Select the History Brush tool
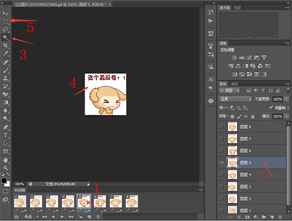The height and width of the screenshot is (221, 292). pyautogui.click(x=5, y=86)
